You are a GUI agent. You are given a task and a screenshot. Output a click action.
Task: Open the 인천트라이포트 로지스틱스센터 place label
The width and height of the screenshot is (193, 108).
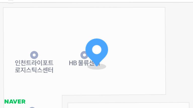34,66
